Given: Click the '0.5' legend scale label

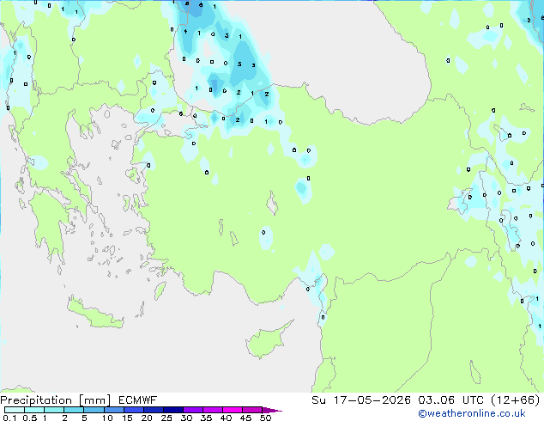Looking at the screenshot, I should pyautogui.click(x=30, y=418).
